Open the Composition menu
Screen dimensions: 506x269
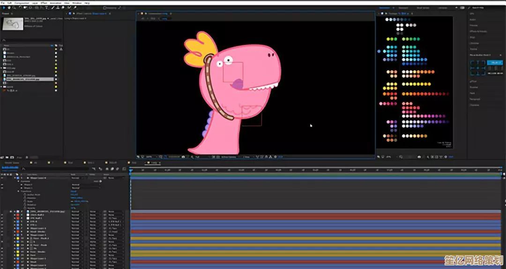(22, 3)
